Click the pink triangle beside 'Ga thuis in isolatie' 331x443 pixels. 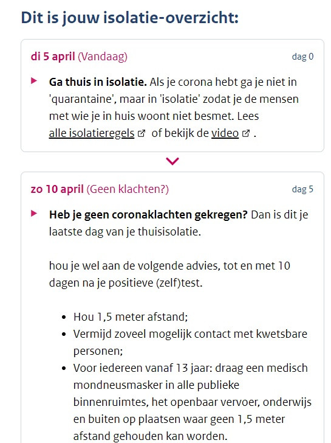(x=34, y=81)
